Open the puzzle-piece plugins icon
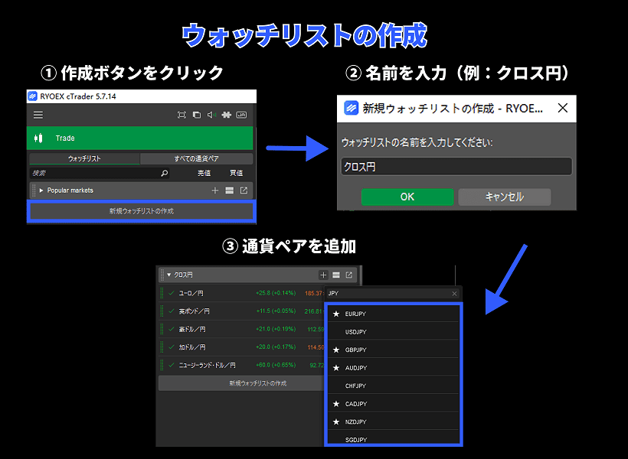 coord(226,115)
